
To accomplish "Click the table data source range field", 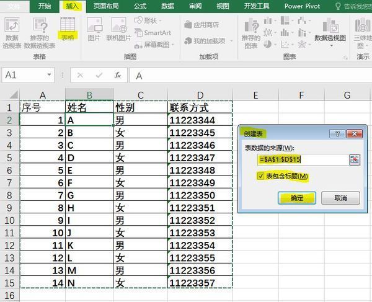I will (303, 159).
